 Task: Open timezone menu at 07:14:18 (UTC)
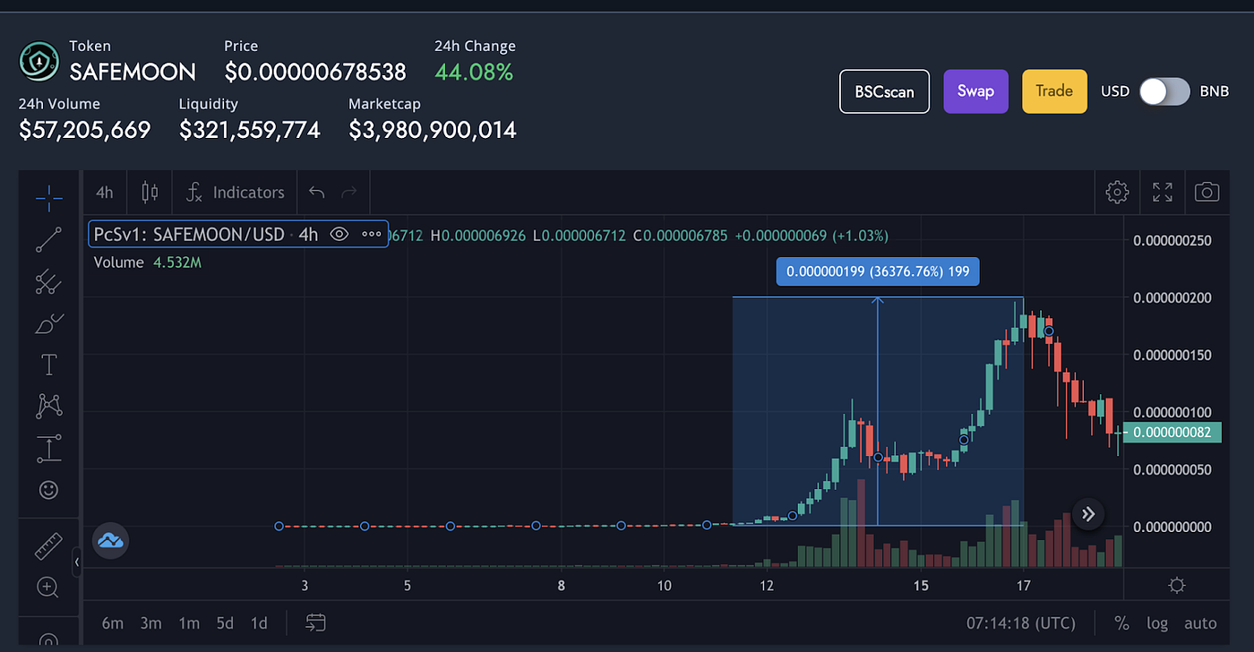(x=1020, y=623)
